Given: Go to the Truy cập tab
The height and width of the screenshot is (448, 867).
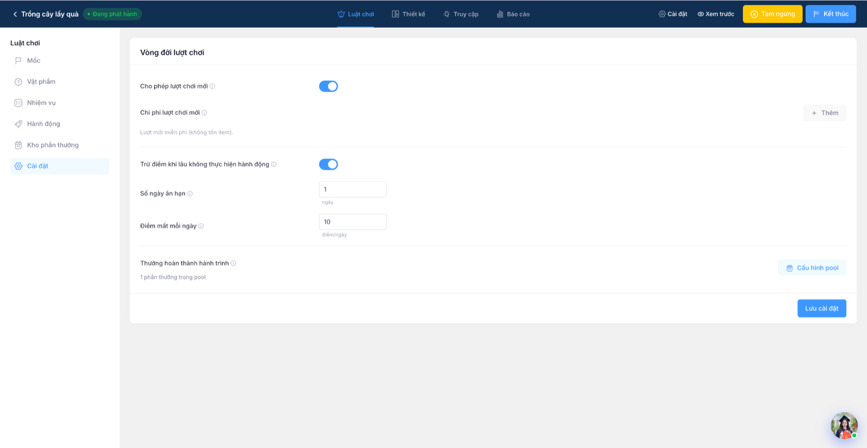Looking at the screenshot, I should click(x=461, y=14).
